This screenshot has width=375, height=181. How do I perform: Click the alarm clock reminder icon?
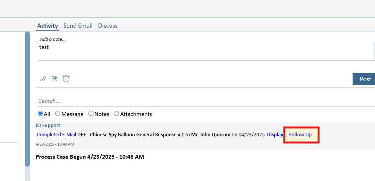[66, 79]
